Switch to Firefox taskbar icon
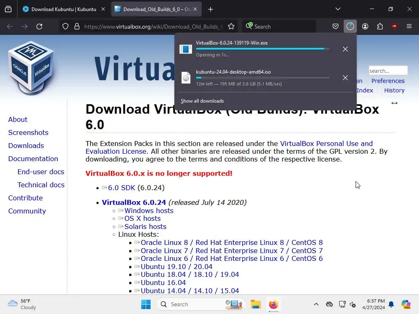 pos(274,304)
